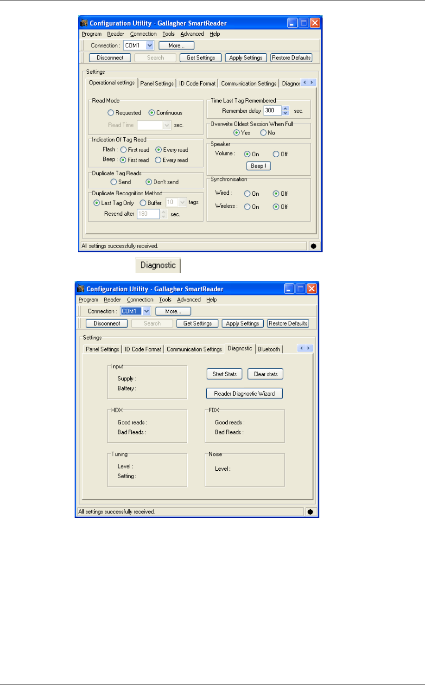Click Get Settings in the top window
The image size is (425, 685).
[201, 58]
